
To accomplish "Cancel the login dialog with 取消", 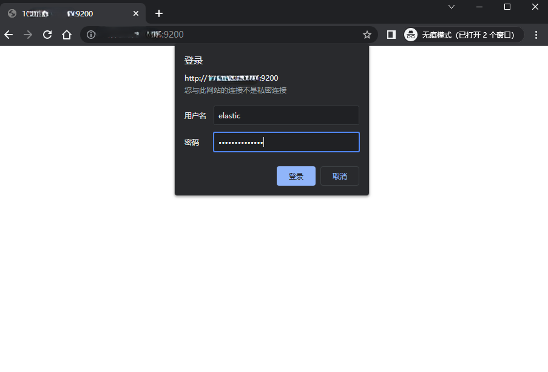I will coord(340,176).
